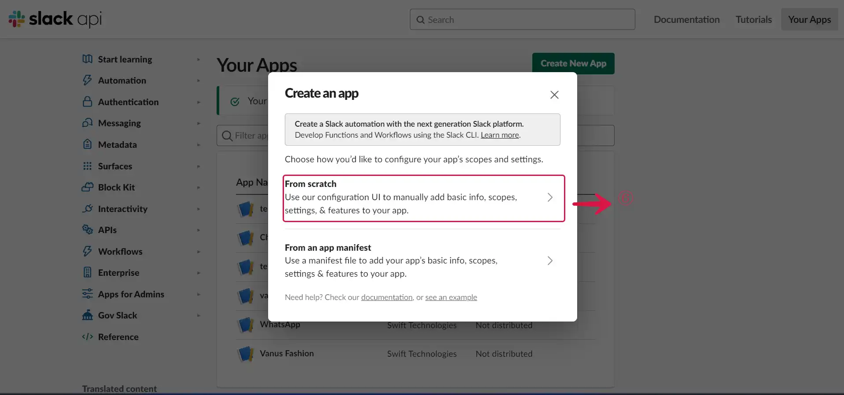Open Start learning in sidebar
The height and width of the screenshot is (395, 844).
point(125,59)
